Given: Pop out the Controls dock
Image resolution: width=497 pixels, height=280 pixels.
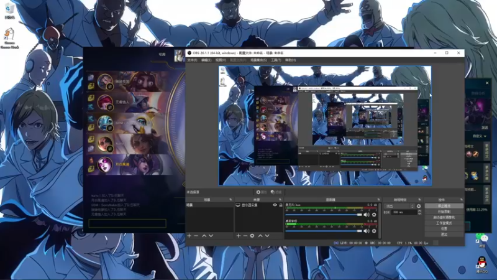Looking at the screenshot, I should (462, 200).
